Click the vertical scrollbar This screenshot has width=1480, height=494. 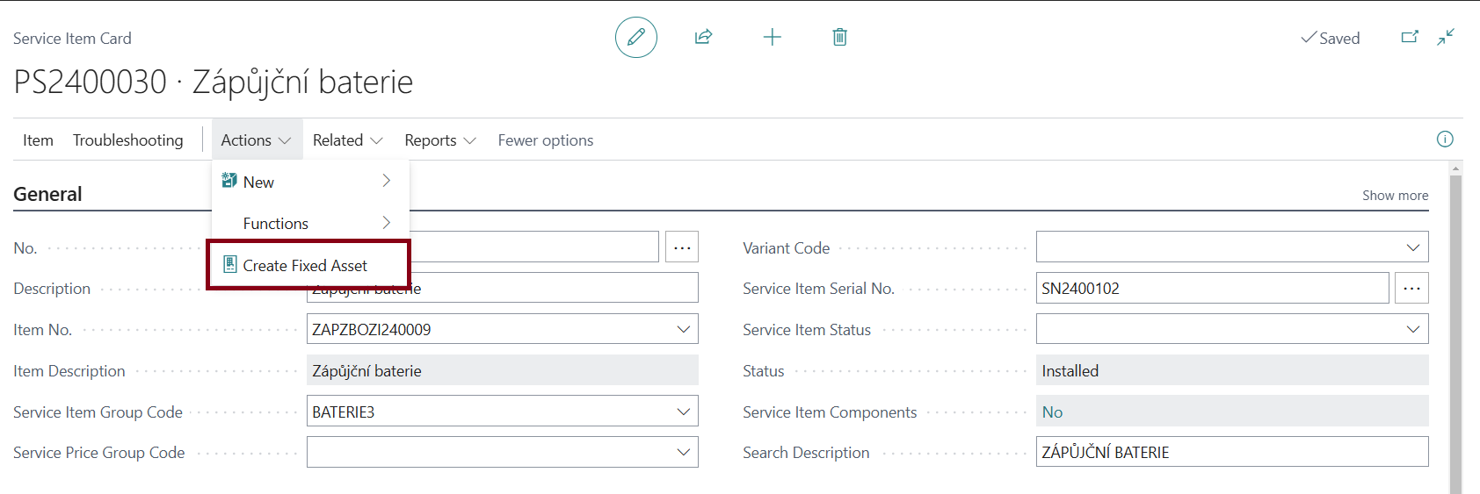click(x=1456, y=333)
